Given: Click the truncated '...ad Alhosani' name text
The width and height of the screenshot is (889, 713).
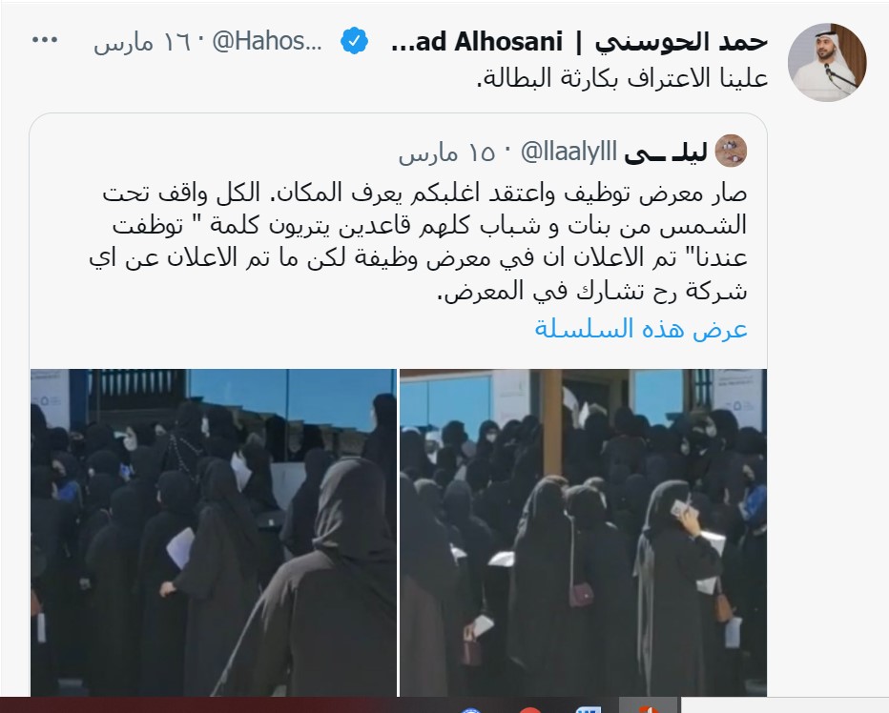Looking at the screenshot, I should (477, 41).
